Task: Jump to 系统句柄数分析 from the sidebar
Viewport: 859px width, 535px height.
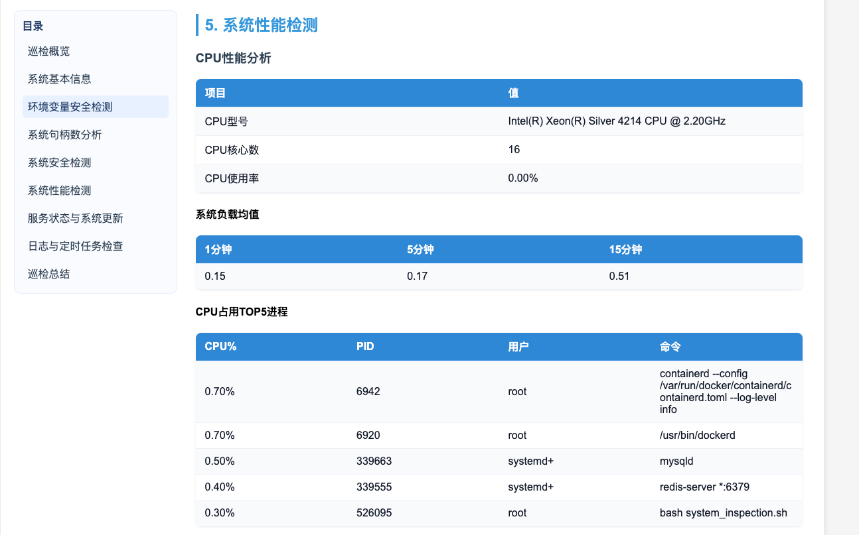Action: click(65, 135)
